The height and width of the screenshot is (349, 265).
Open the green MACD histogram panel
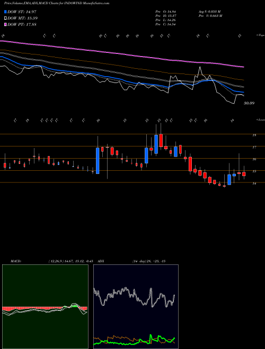tap(45, 307)
